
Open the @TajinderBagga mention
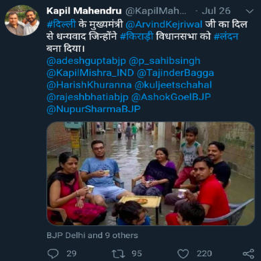point(175,73)
